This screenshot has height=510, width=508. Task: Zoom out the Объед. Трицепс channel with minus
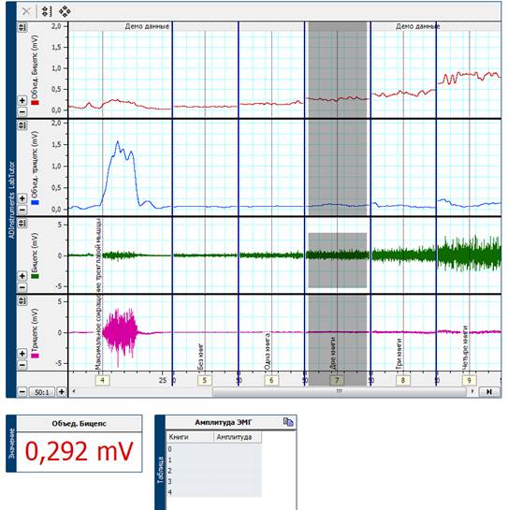coord(22,210)
